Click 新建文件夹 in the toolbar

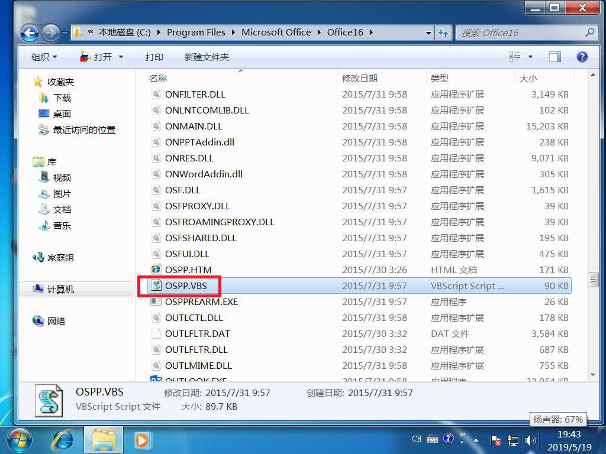pos(207,57)
